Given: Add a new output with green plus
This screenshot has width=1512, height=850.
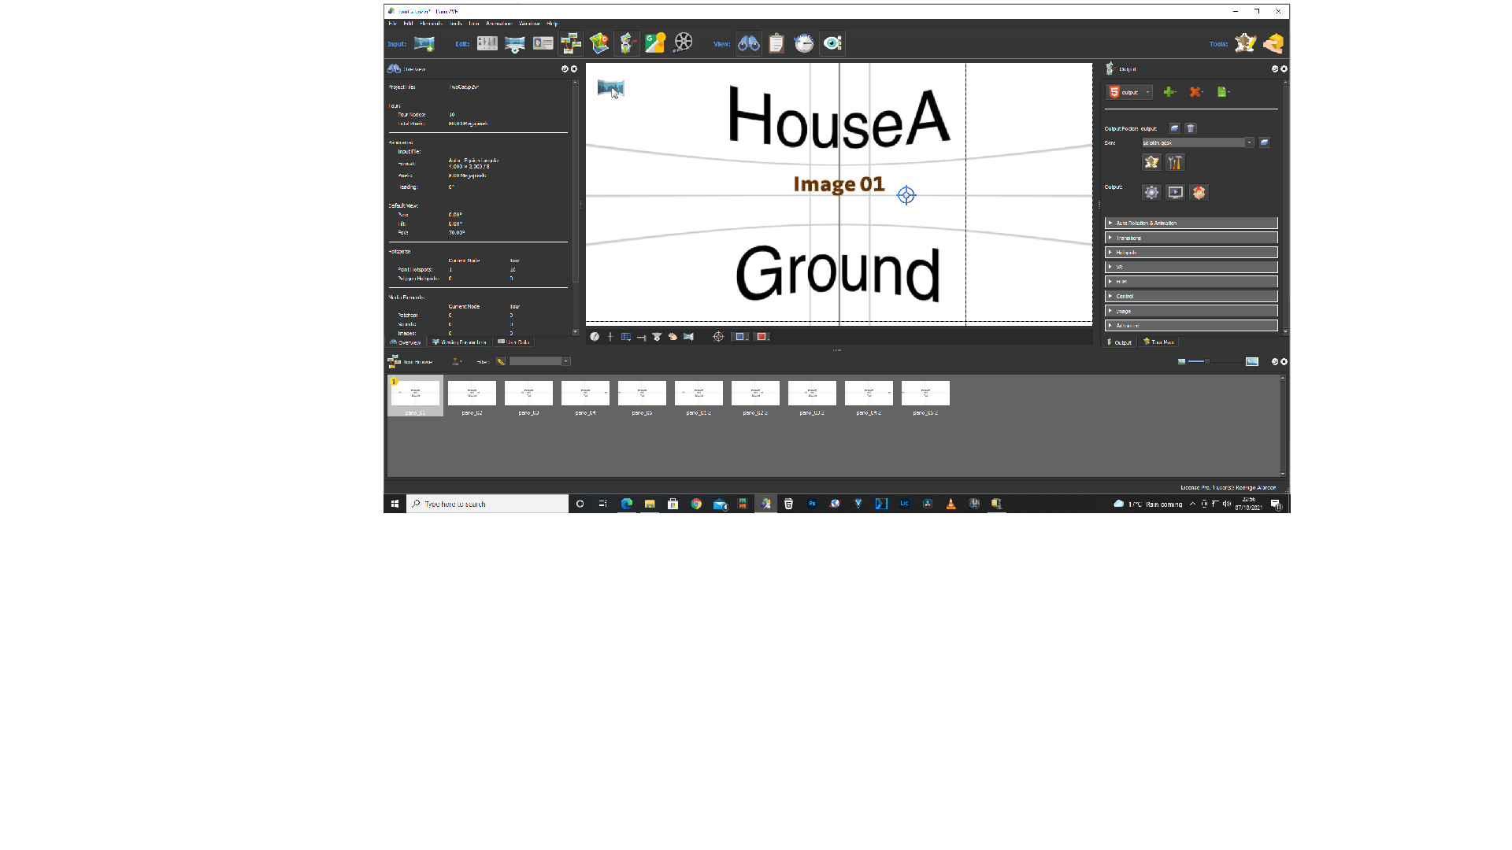Looking at the screenshot, I should (x=1169, y=93).
